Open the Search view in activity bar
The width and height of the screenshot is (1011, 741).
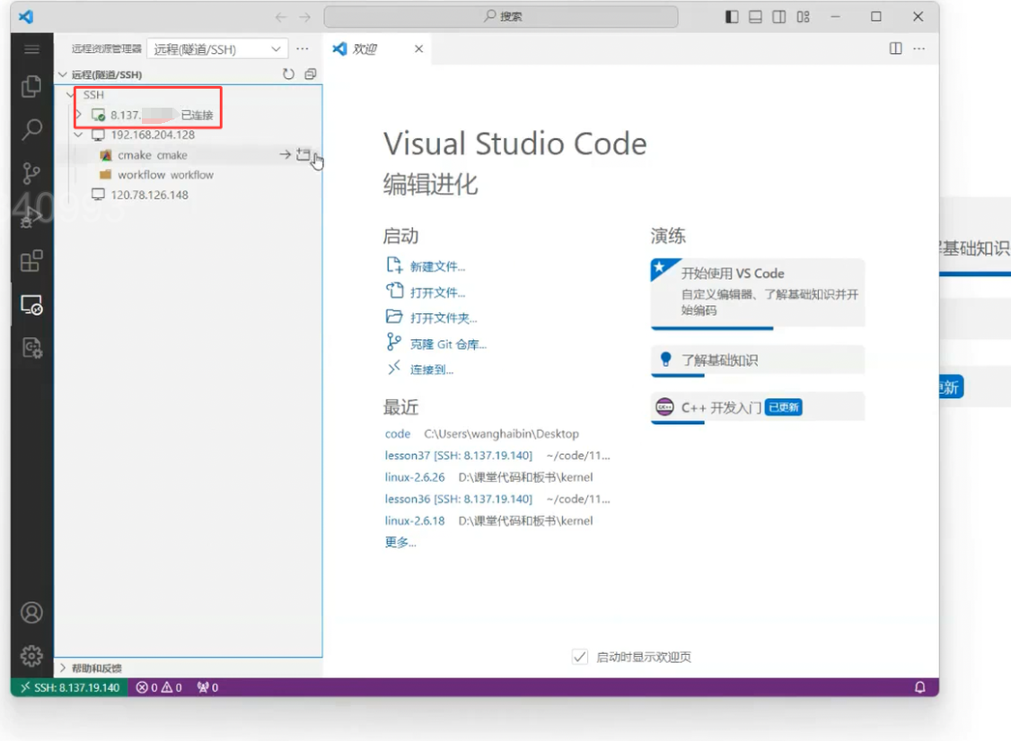coord(31,130)
